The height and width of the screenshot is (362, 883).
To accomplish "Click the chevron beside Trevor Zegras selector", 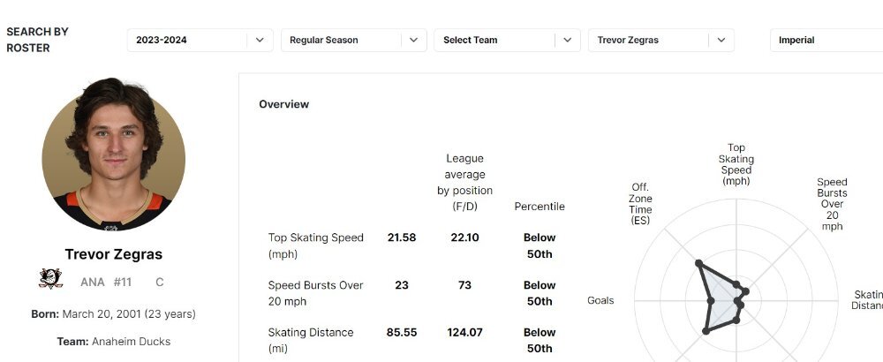I will pos(721,40).
